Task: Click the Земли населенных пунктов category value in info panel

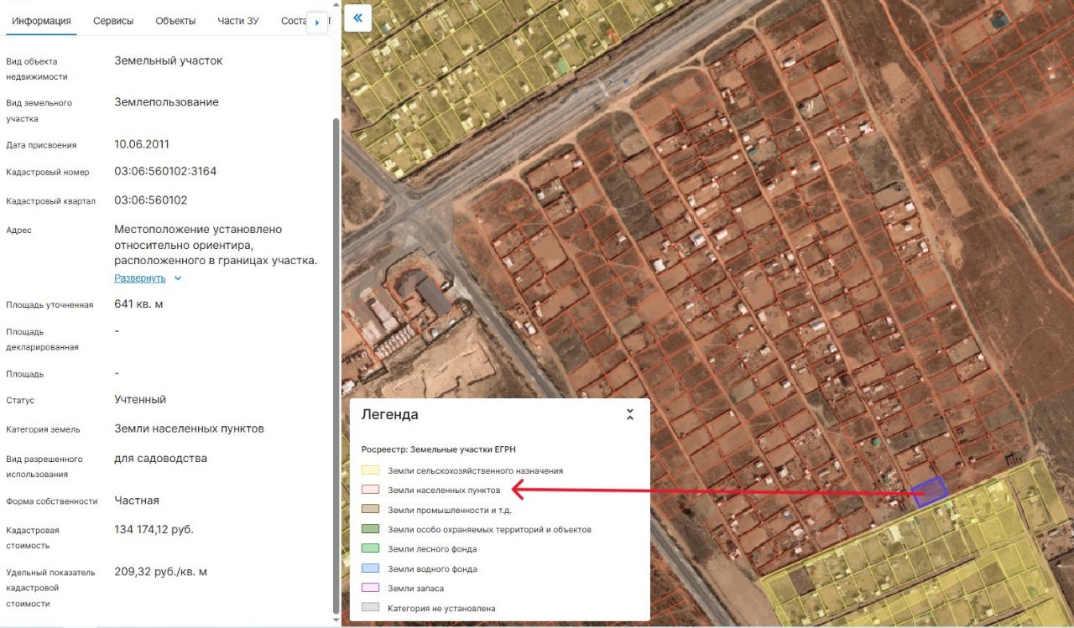Action: tap(189, 428)
